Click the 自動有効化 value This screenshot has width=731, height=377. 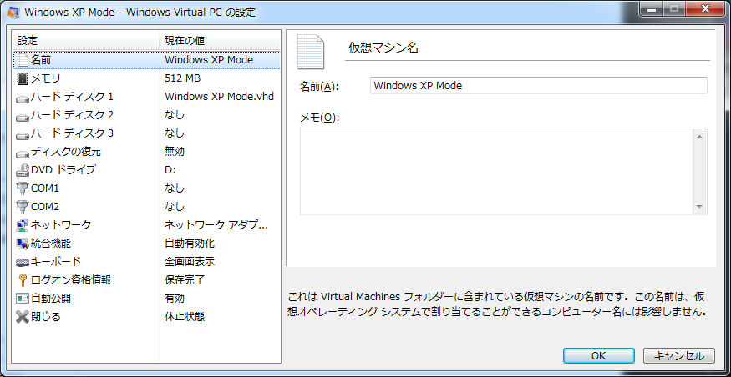190,244
